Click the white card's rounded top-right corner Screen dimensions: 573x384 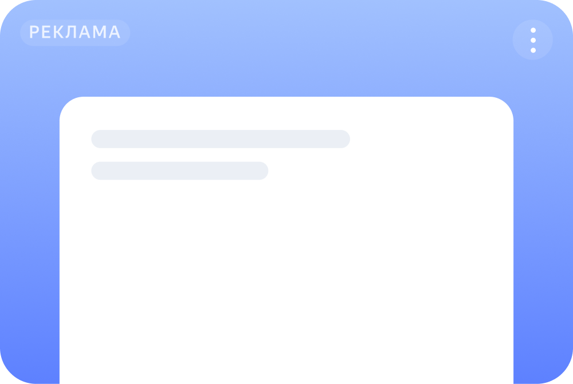[x=504, y=106]
